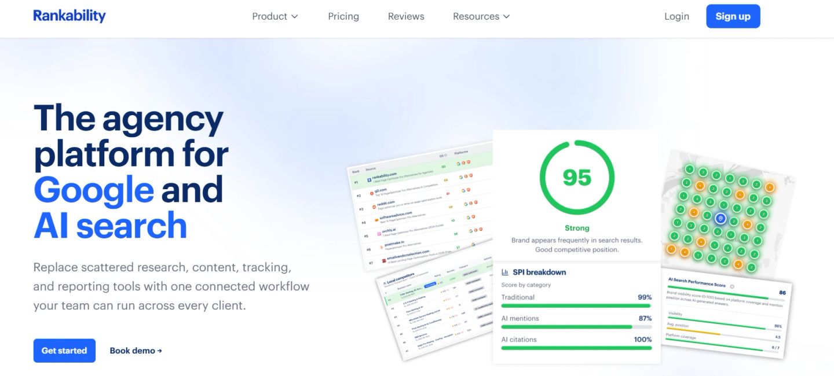
Task: Click the "Google" word in headline
Action: (x=94, y=190)
